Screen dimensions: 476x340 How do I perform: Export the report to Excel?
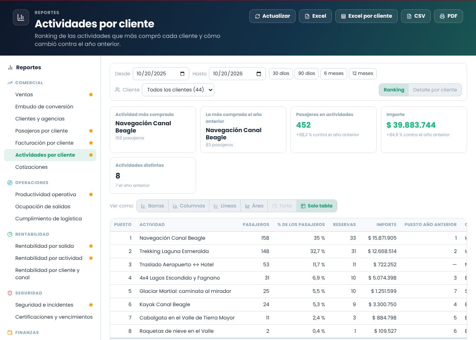(x=315, y=16)
